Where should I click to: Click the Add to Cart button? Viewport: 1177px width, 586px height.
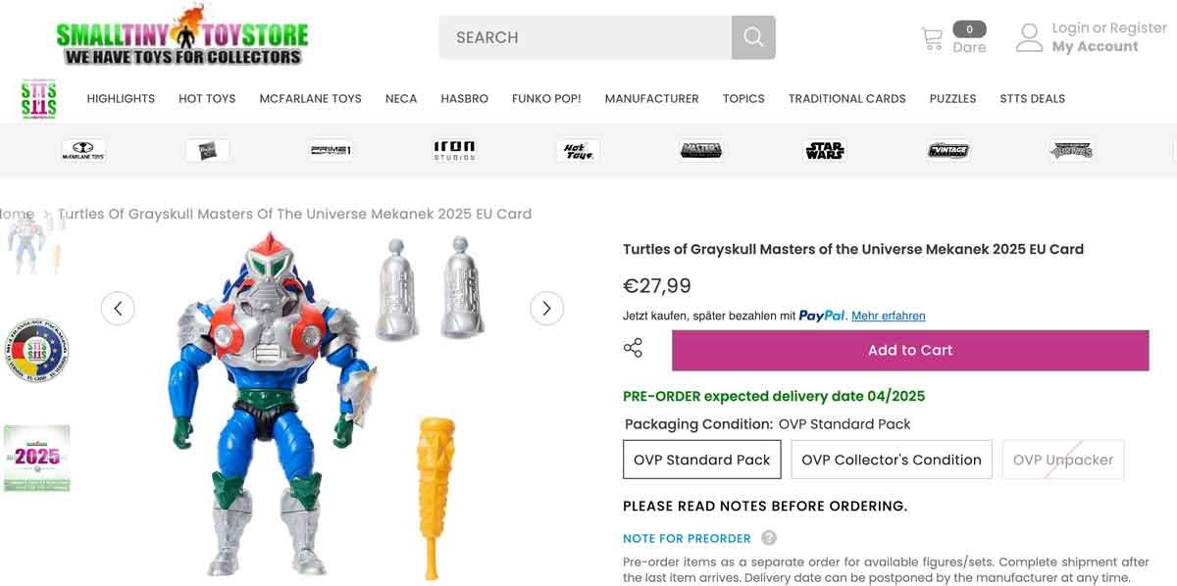909,350
